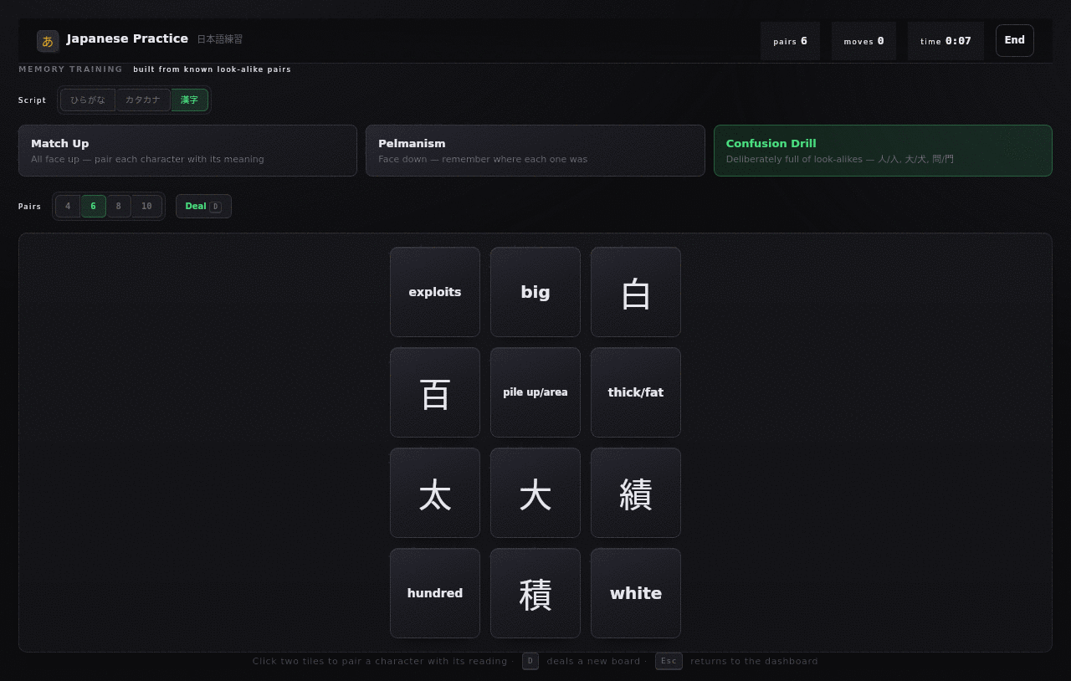Click the あ app logo icon
Image resolution: width=1071 pixels, height=681 pixels.
(x=48, y=41)
